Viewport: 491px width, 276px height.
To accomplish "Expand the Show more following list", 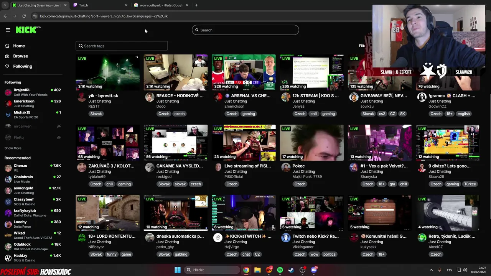I will (x=13, y=148).
